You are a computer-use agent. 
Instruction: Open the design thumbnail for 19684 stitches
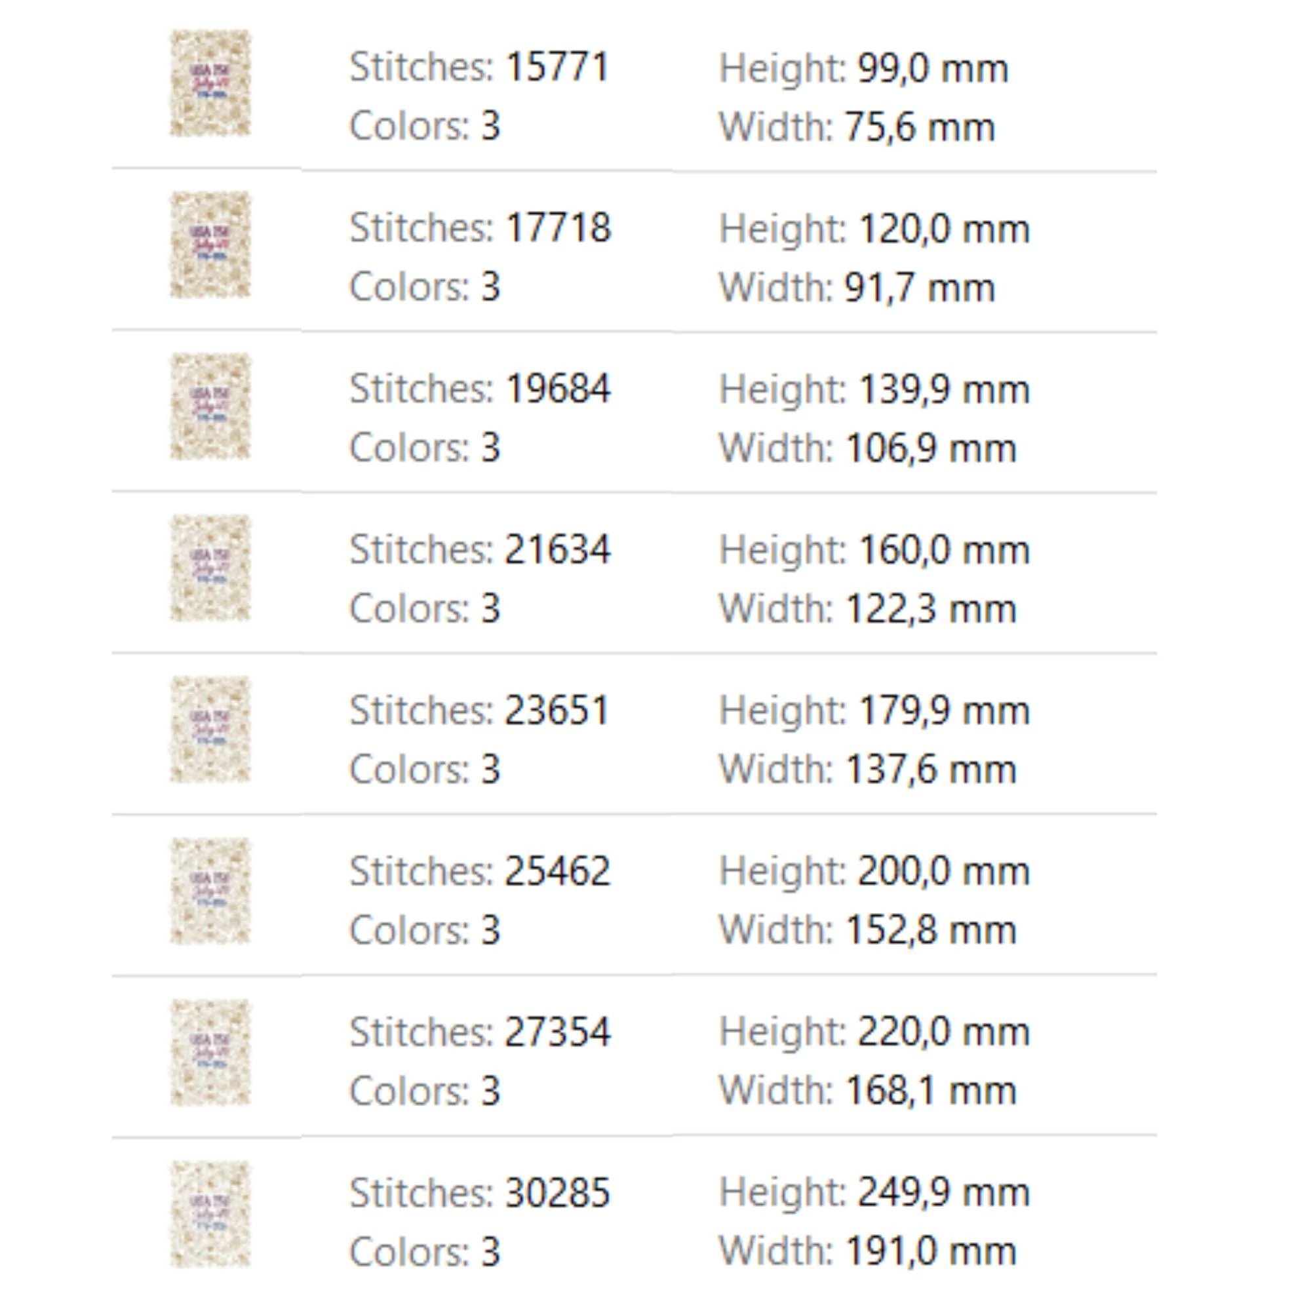[210, 406]
